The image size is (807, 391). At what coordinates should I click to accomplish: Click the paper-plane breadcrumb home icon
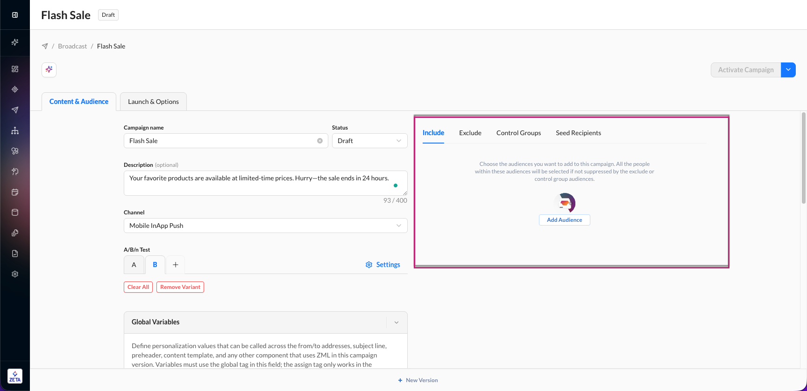pyautogui.click(x=45, y=46)
